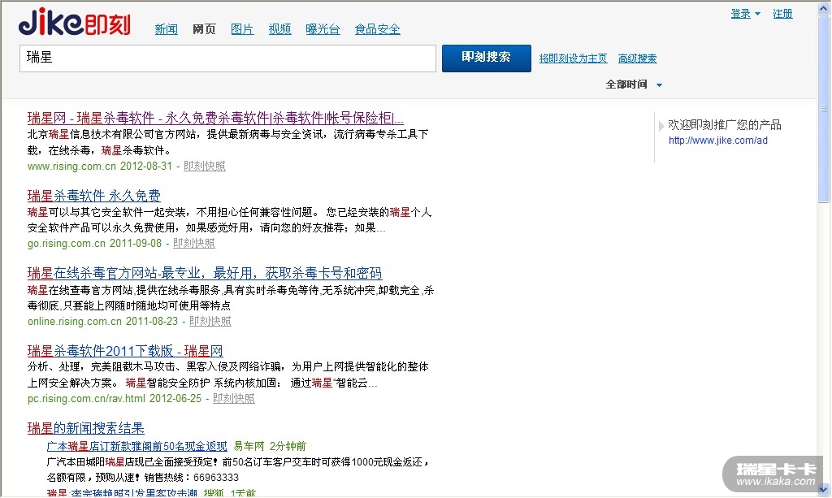Click the http://www.jike.com/ad promotion link

pyautogui.click(x=718, y=141)
